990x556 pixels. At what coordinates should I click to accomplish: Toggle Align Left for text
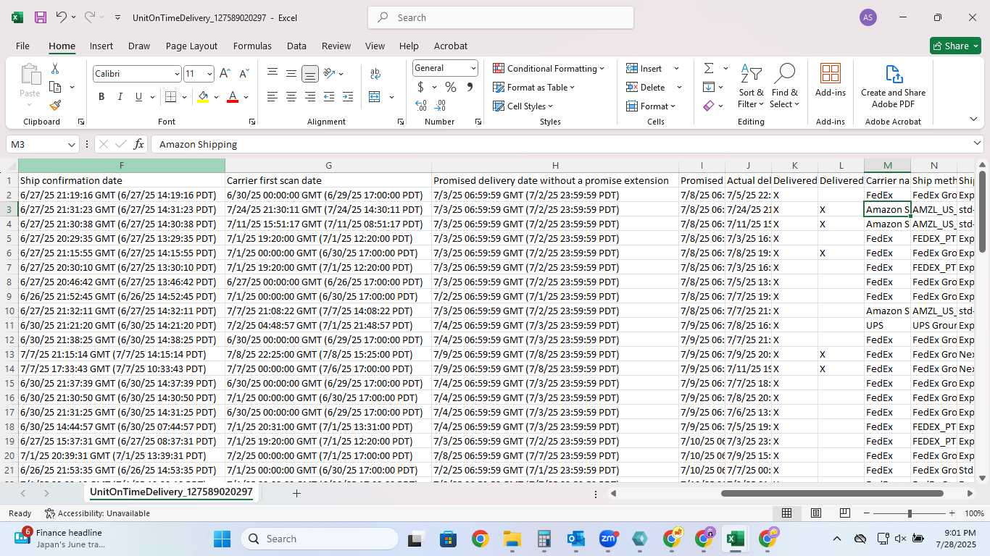(273, 97)
